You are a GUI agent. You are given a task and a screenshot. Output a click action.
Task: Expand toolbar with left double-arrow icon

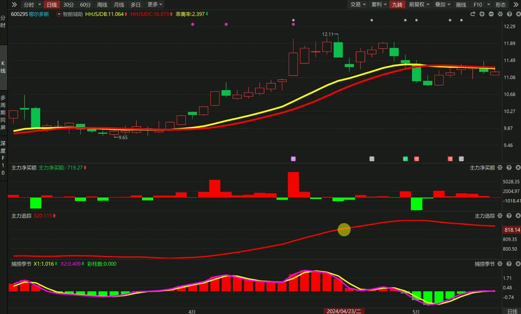(14, 5)
